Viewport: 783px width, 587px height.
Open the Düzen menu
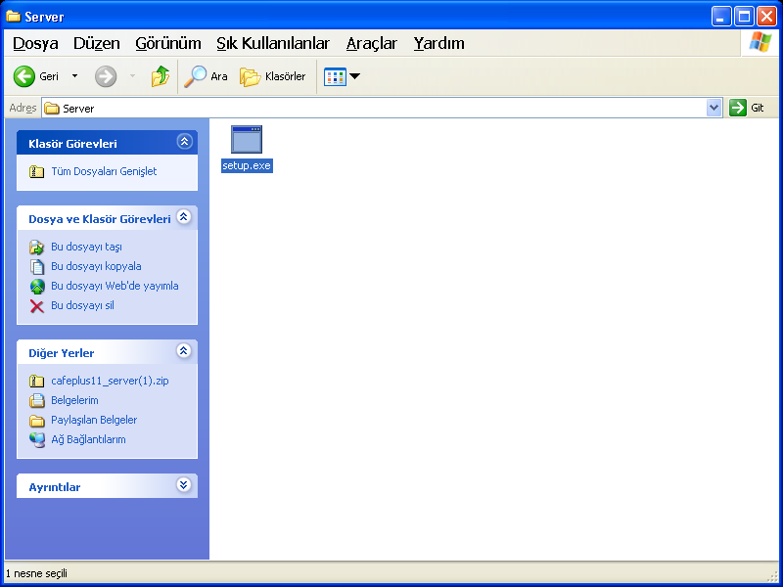(x=96, y=43)
